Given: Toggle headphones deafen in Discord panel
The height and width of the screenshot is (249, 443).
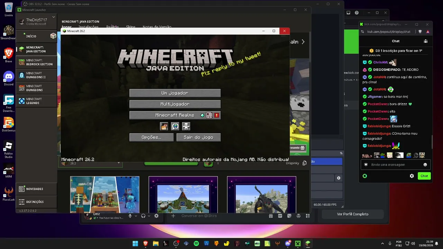Looking at the screenshot, I should pyautogui.click(x=143, y=216).
